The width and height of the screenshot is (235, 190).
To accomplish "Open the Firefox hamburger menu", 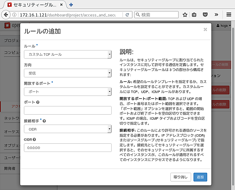I will (x=229, y=15).
